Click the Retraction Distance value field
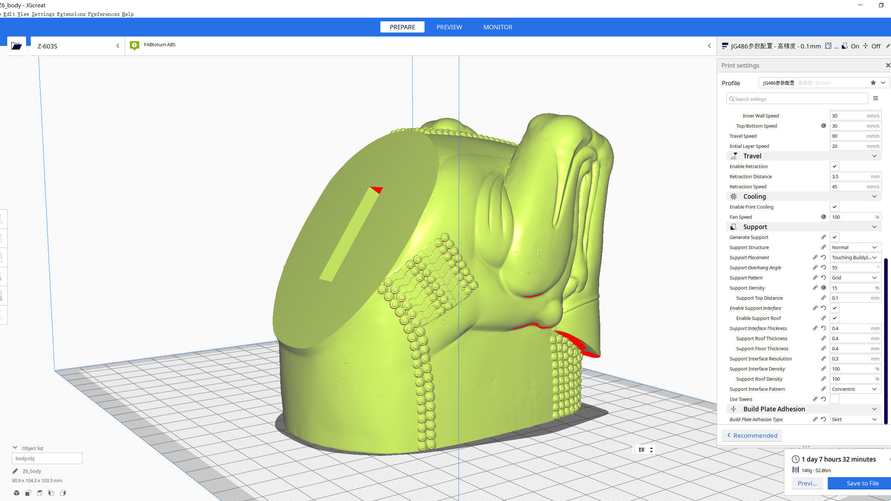 855,176
